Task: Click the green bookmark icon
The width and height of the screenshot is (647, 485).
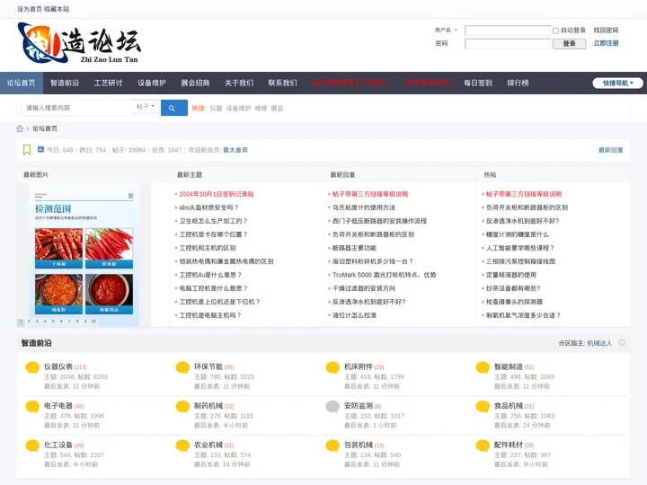Action: 27,150
